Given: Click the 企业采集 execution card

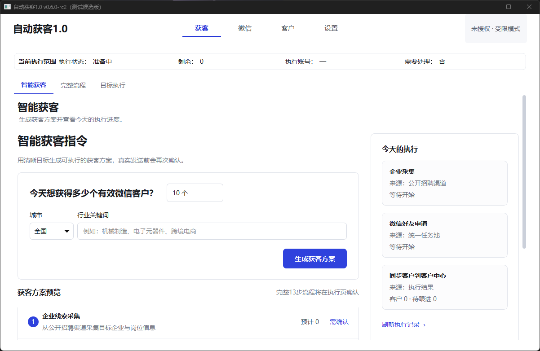Looking at the screenshot, I should pyautogui.click(x=445, y=183).
